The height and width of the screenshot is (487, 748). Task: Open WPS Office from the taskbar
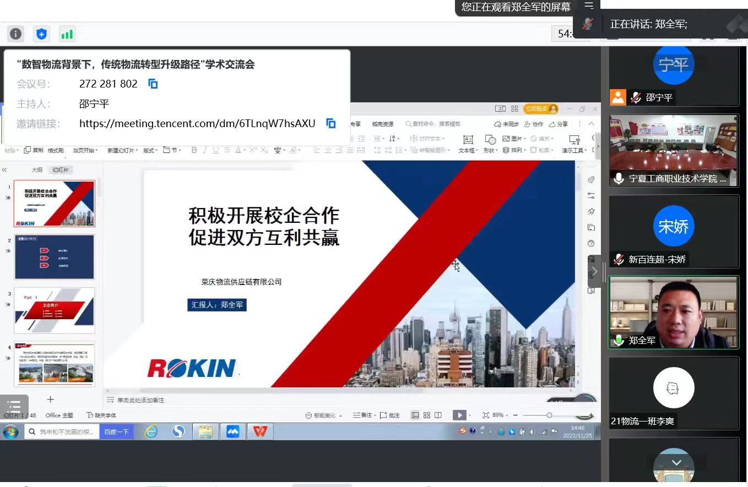260,432
